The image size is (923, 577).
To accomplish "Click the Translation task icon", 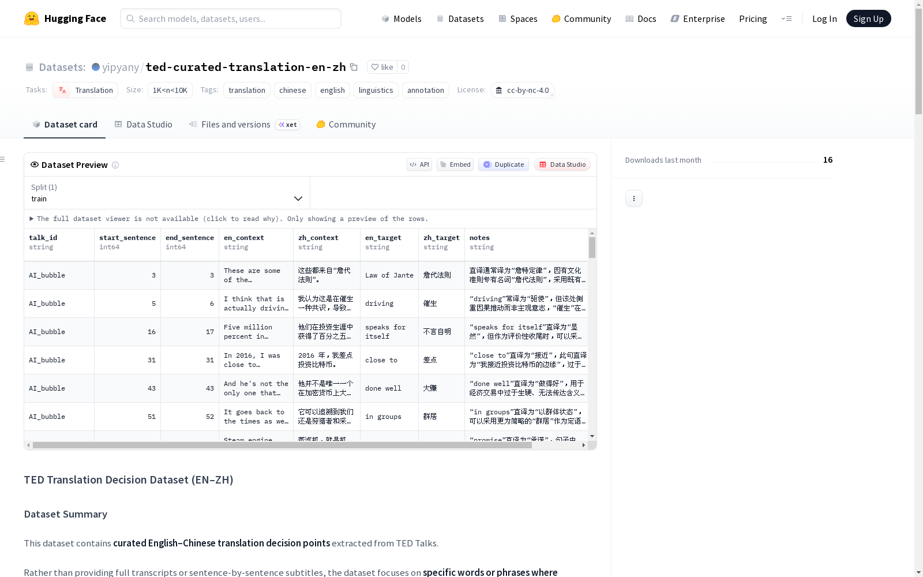I will [62, 90].
